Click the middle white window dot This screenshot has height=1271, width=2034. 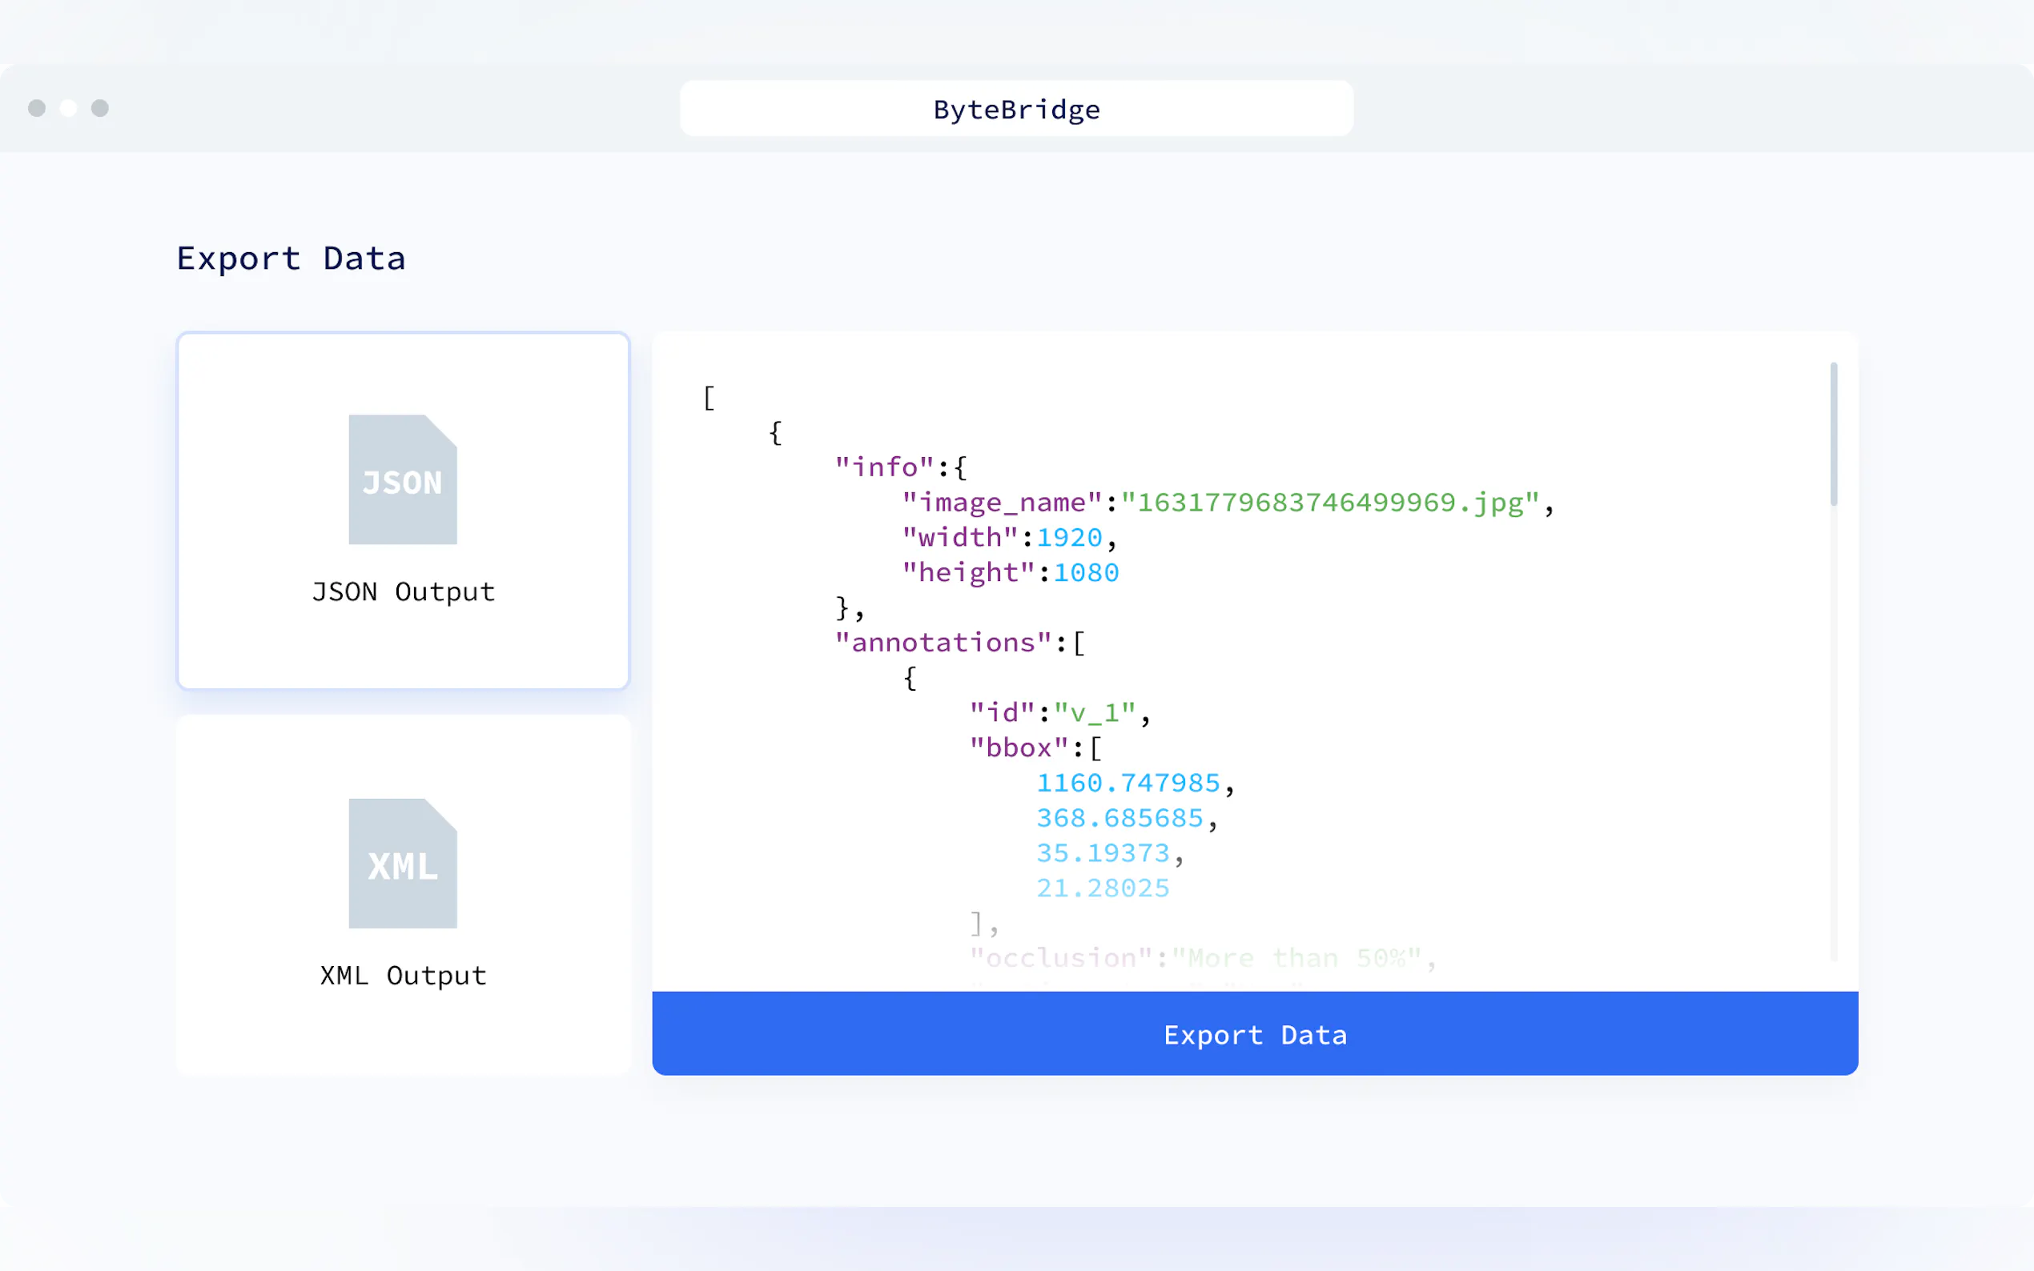[69, 108]
